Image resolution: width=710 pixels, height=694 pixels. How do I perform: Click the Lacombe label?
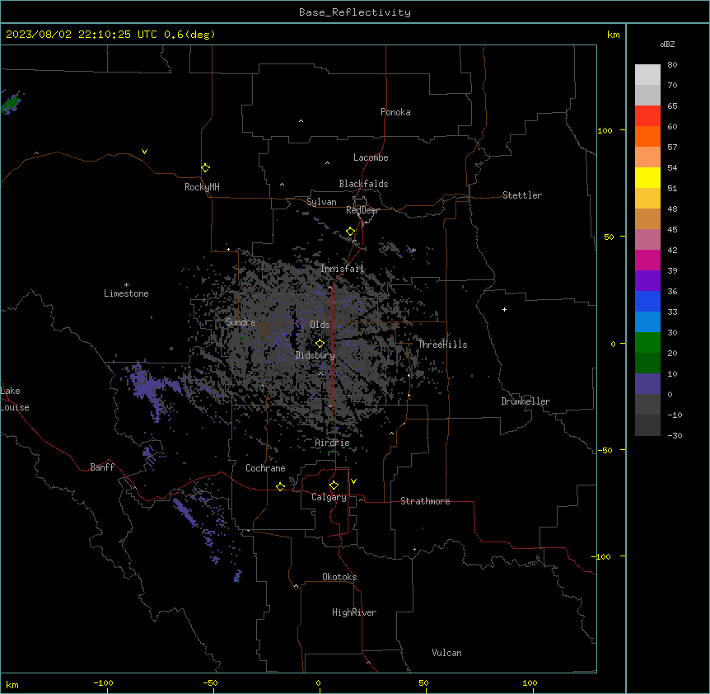click(371, 157)
